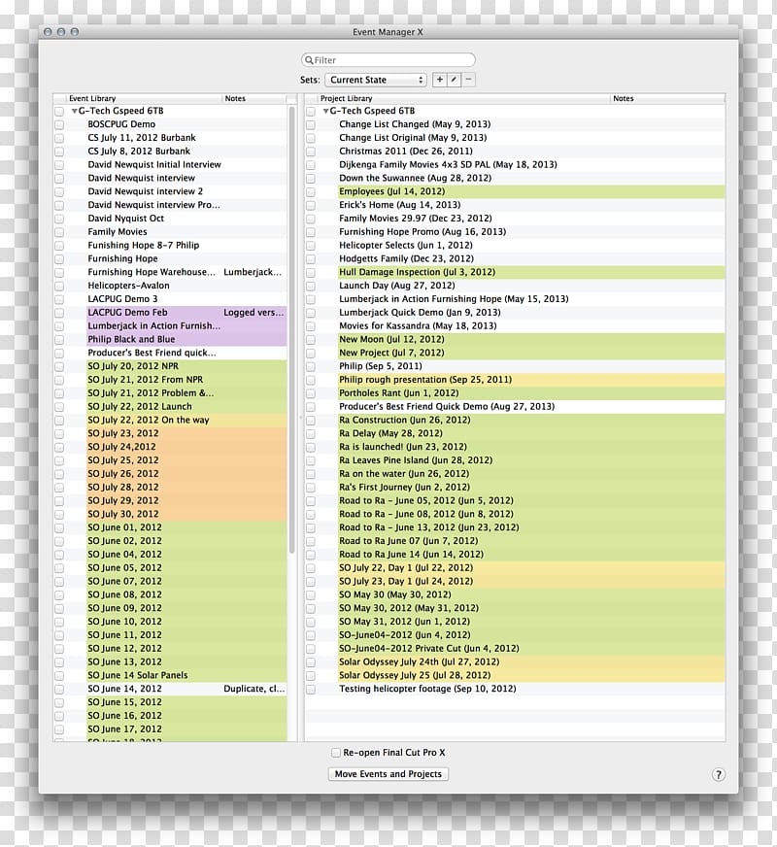Click the Logged vers… note cell
The width and height of the screenshot is (777, 847).
pyautogui.click(x=253, y=313)
